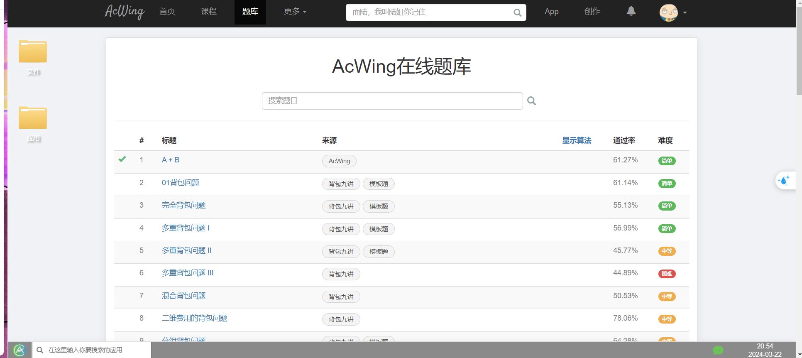The width and height of the screenshot is (802, 358).
Task: Click 中等 badge in 二维费用的背包问题 row
Action: point(667,319)
